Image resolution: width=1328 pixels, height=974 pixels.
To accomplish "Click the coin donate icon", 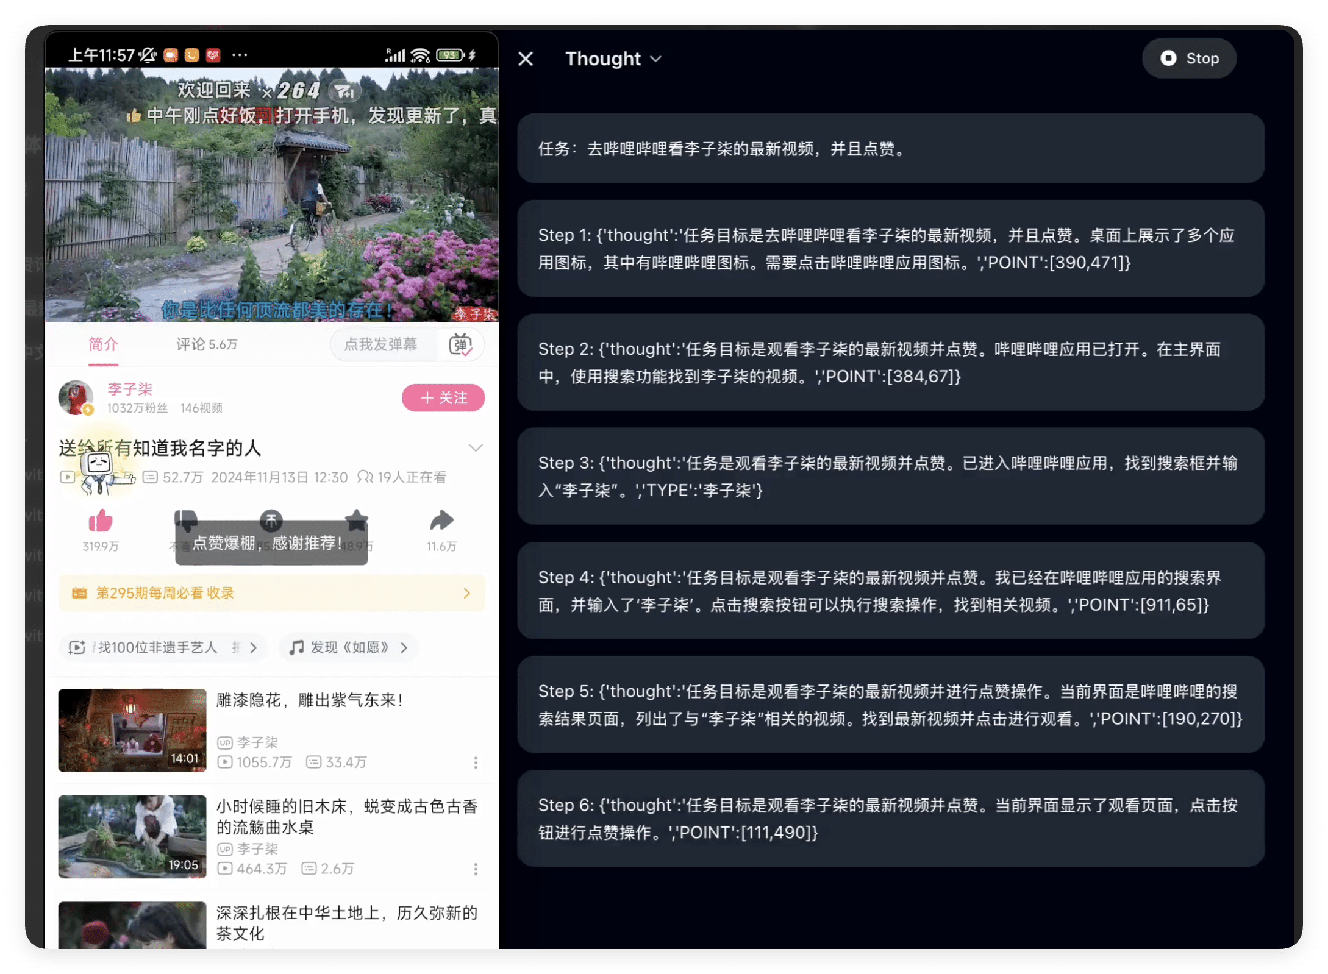I will click(271, 520).
